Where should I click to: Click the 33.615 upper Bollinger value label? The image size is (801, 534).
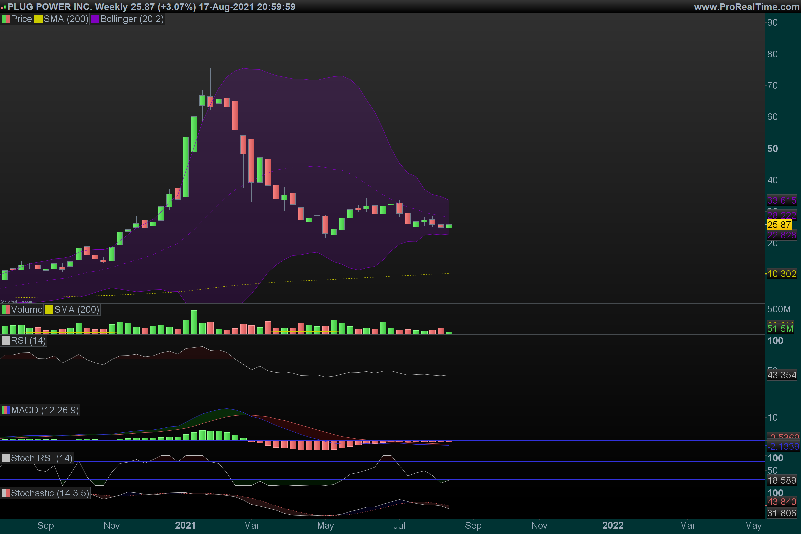coord(781,200)
